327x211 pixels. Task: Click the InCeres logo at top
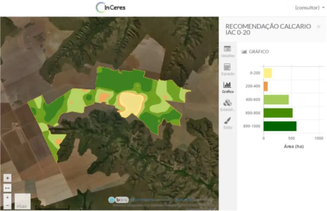[x=111, y=7]
